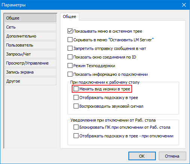Select Запись экрана section
This screenshot has width=190, height=164.
(x=30, y=72)
